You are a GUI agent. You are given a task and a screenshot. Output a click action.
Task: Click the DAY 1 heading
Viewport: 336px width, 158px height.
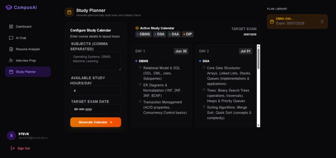click(x=140, y=51)
